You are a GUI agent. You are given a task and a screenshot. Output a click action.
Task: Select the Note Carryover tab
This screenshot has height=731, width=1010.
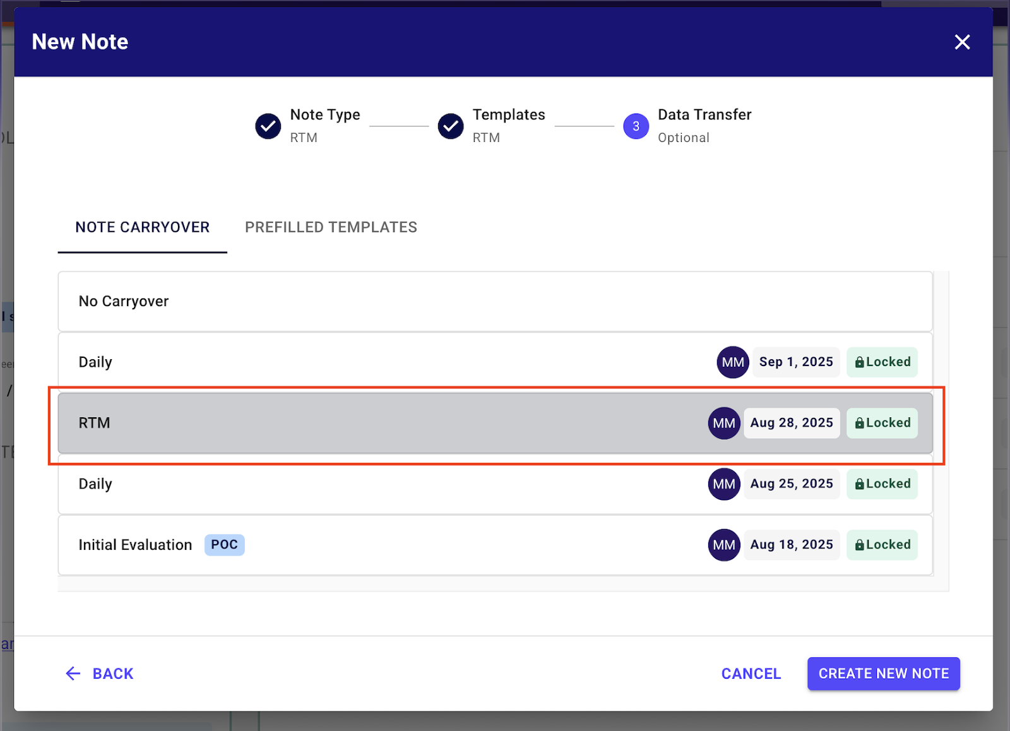click(x=142, y=227)
